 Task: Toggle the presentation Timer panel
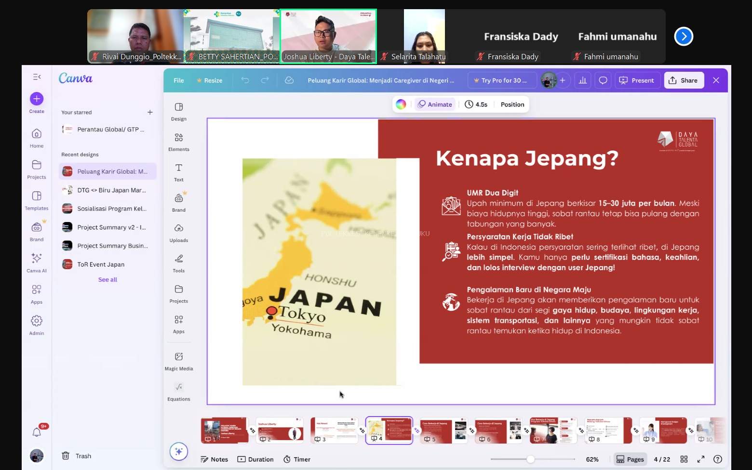click(x=296, y=459)
